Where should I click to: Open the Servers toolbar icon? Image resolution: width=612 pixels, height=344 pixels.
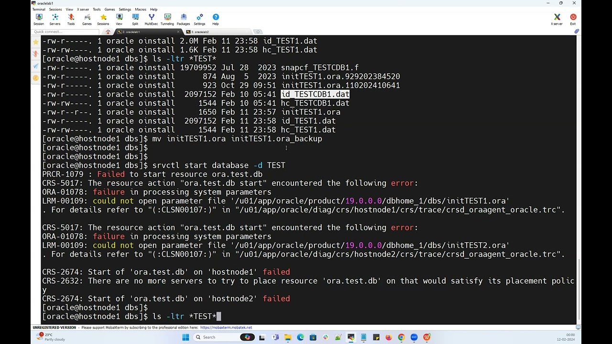[x=55, y=19]
